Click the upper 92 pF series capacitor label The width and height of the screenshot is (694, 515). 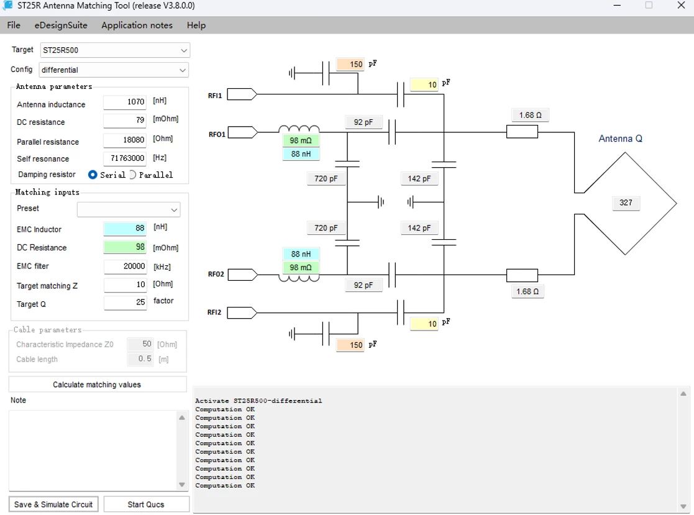tap(363, 122)
